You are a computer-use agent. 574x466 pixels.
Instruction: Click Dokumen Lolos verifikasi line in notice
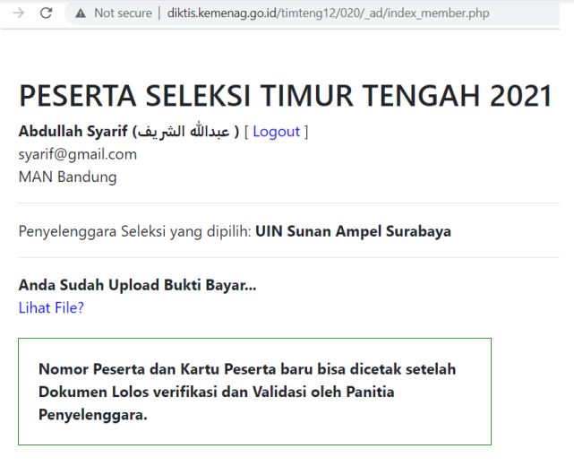217,392
